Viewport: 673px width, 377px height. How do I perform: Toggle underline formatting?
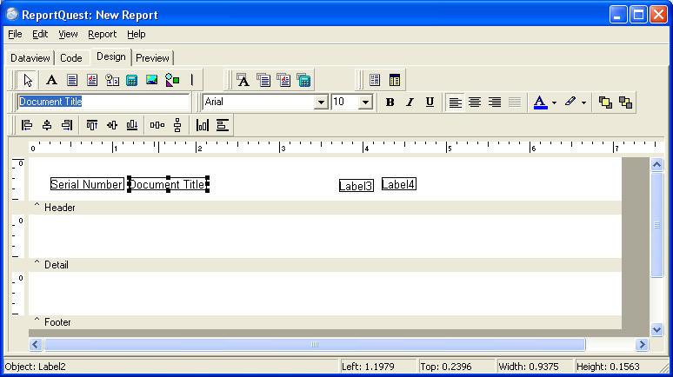tap(430, 103)
